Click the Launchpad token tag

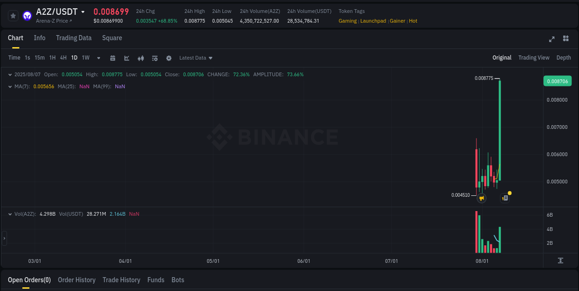[373, 21]
